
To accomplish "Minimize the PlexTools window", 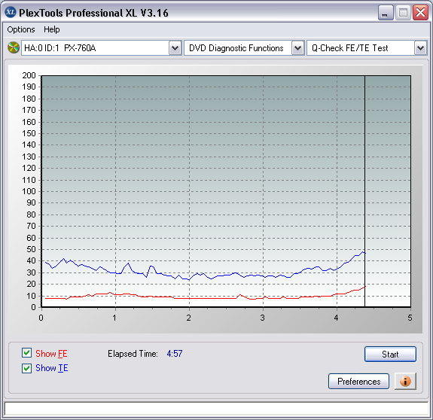I will (386, 13).
